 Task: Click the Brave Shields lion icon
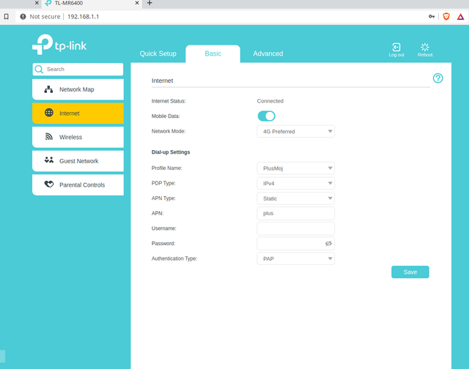tap(446, 16)
